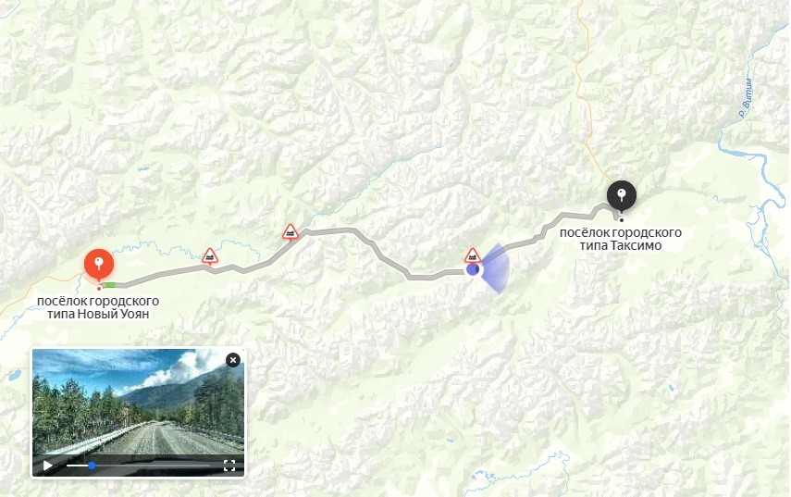Click the small red dot below start pin
The height and width of the screenshot is (497, 791).
click(x=99, y=289)
